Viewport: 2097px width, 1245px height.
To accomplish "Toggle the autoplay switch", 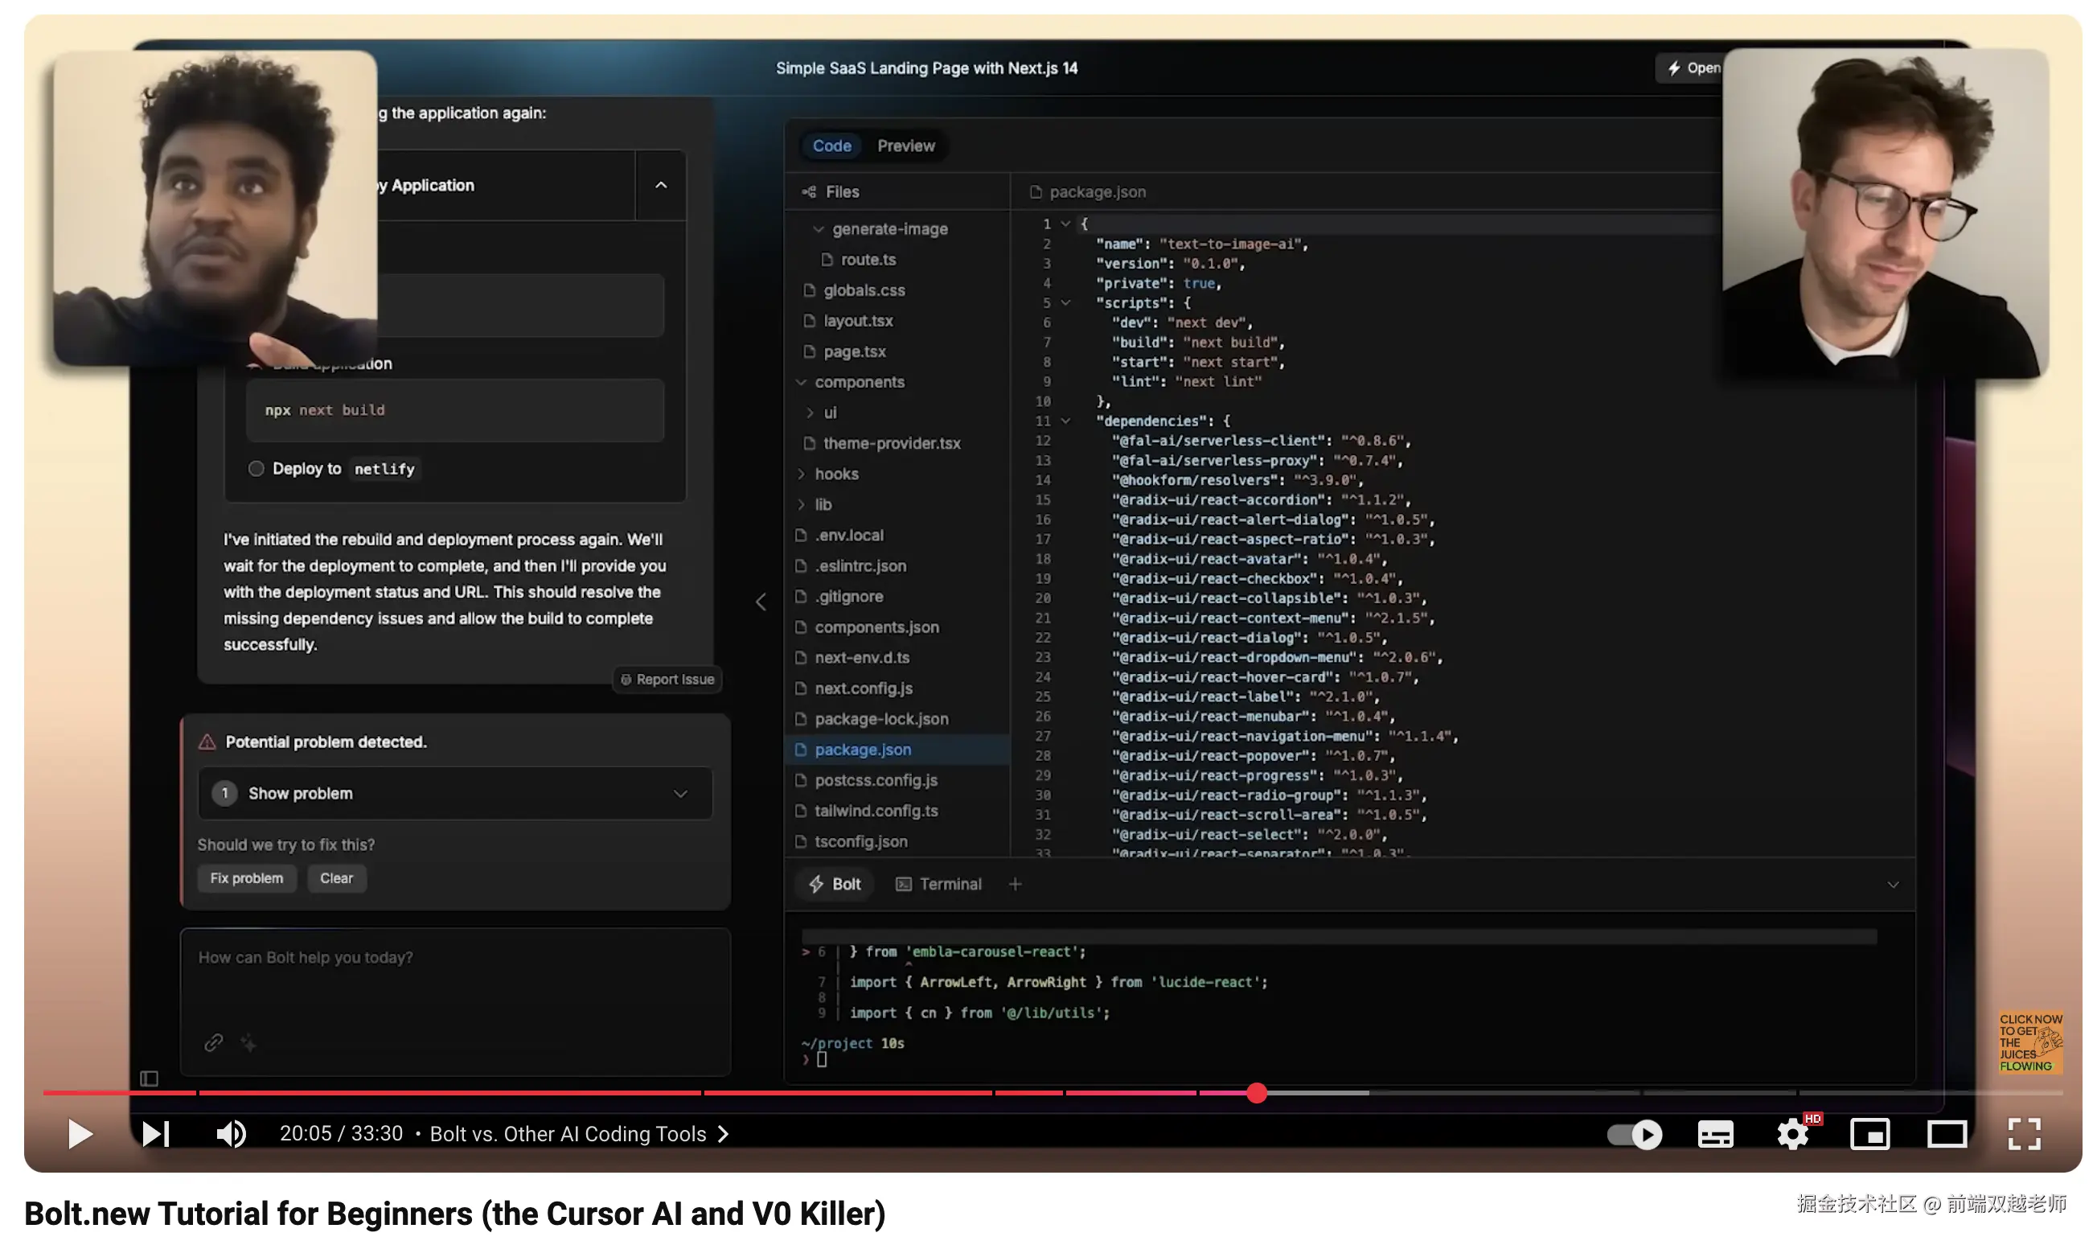I will (x=1633, y=1134).
